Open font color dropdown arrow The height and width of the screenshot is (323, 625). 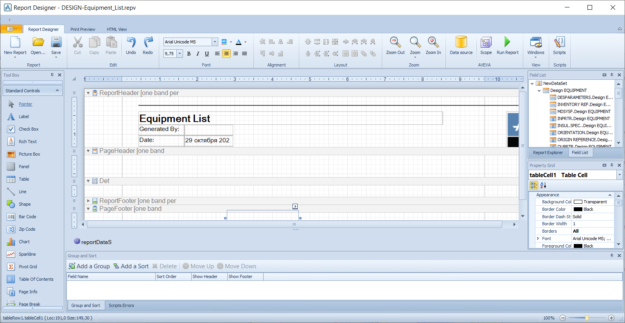245,42
